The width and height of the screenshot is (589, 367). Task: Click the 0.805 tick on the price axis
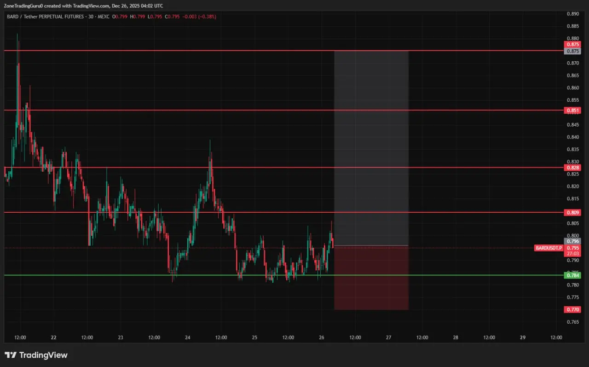coord(572,224)
